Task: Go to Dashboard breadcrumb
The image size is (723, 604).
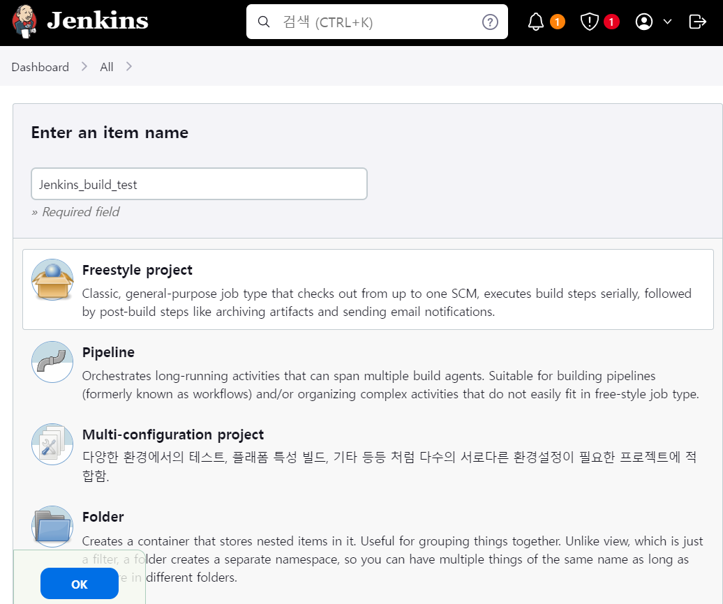Action: pyautogui.click(x=40, y=67)
